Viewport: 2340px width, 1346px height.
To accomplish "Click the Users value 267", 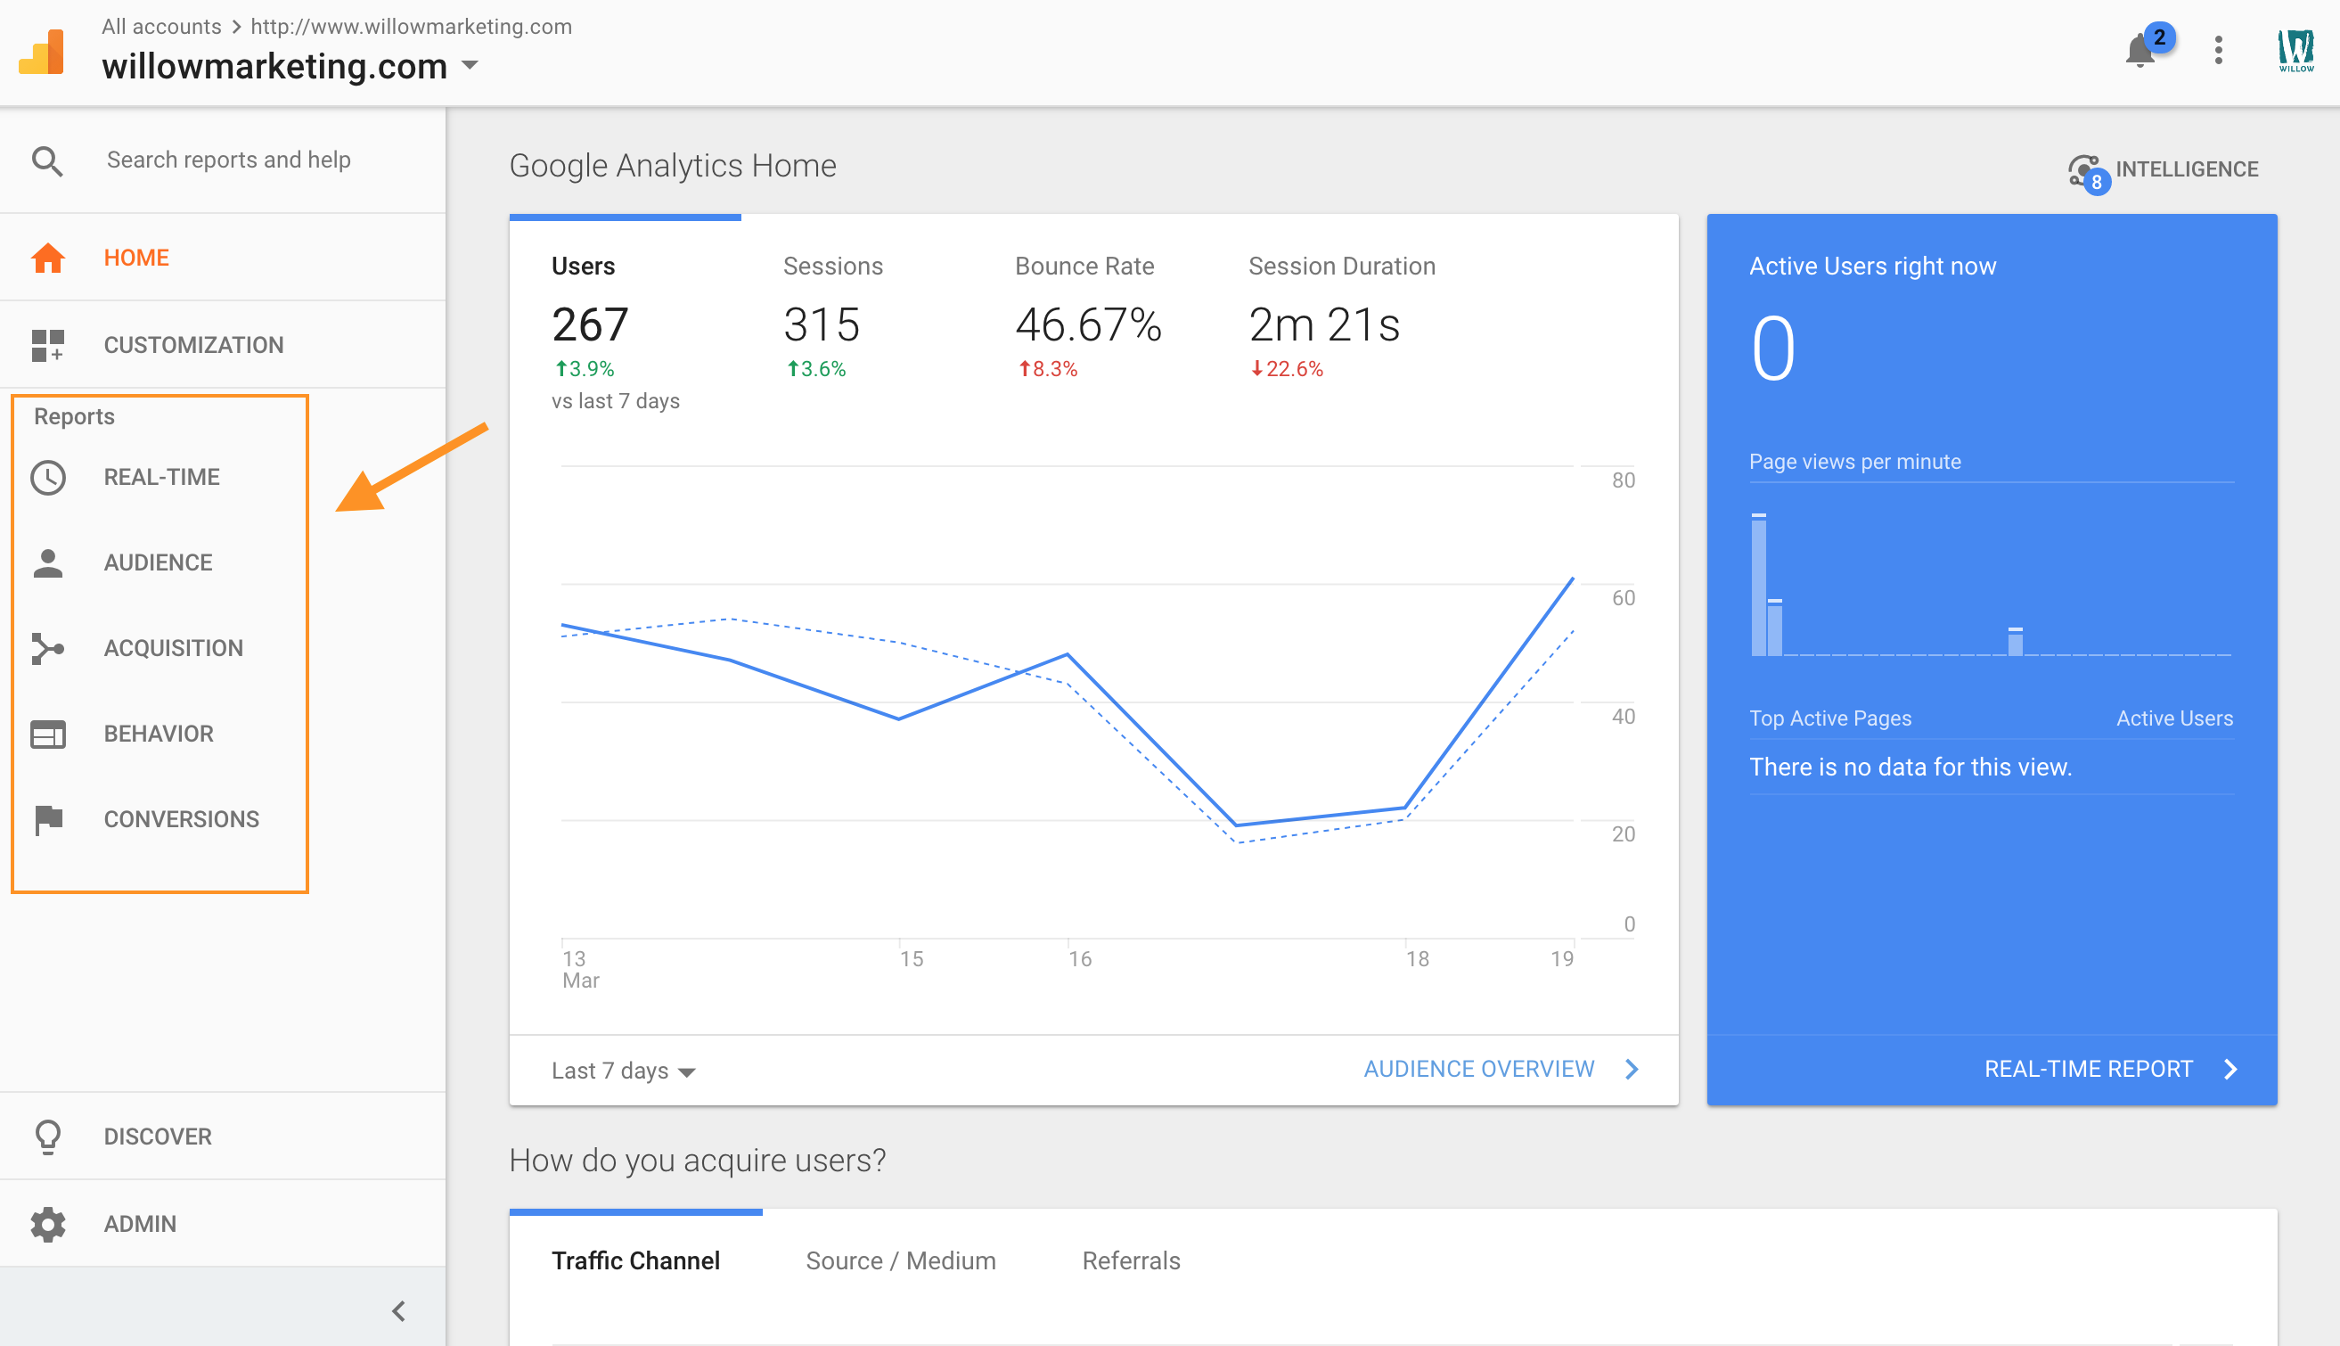I will pyautogui.click(x=590, y=325).
